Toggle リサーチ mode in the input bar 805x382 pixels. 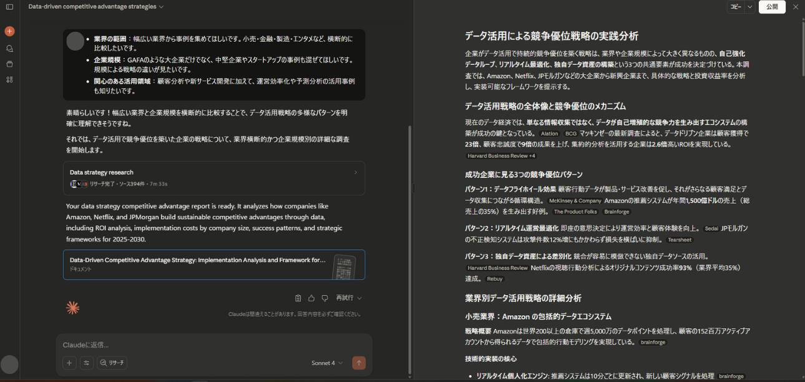point(112,363)
